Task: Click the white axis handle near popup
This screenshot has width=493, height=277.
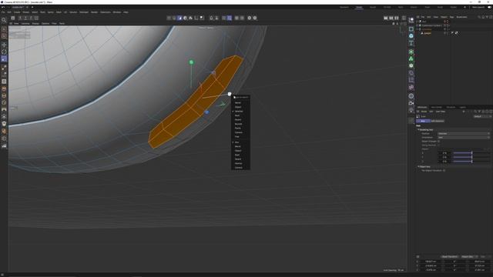Action: pyautogui.click(x=230, y=94)
